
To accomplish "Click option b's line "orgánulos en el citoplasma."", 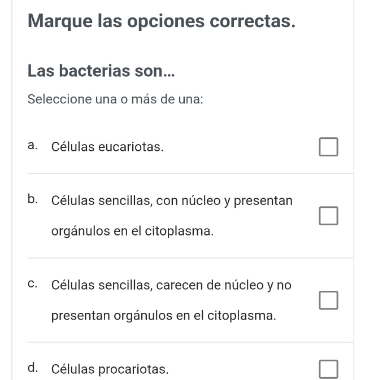I will coord(132,231).
